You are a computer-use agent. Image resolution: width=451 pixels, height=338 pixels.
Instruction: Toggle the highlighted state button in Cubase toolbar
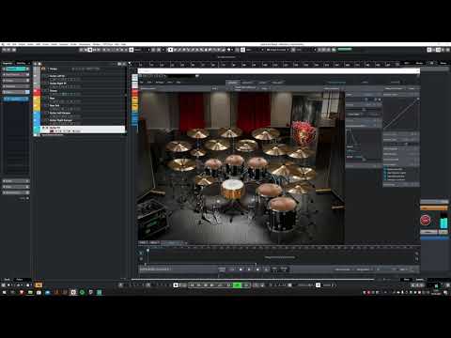point(89,50)
